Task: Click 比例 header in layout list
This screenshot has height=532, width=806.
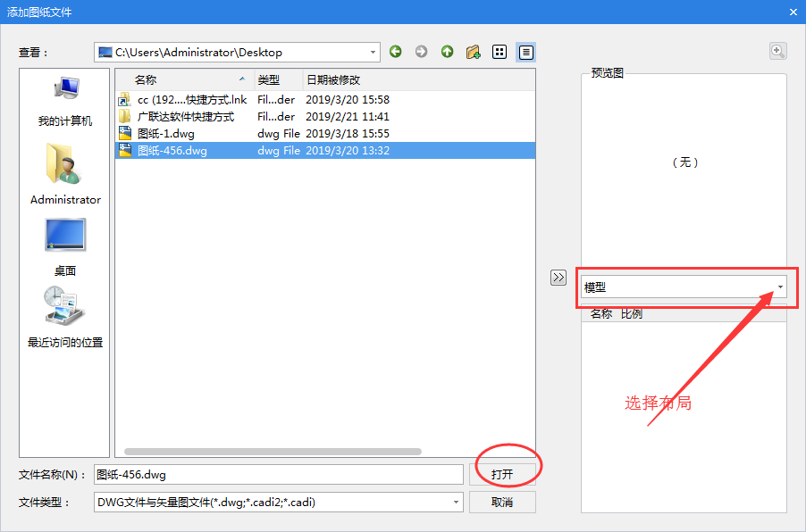Action: pos(632,314)
